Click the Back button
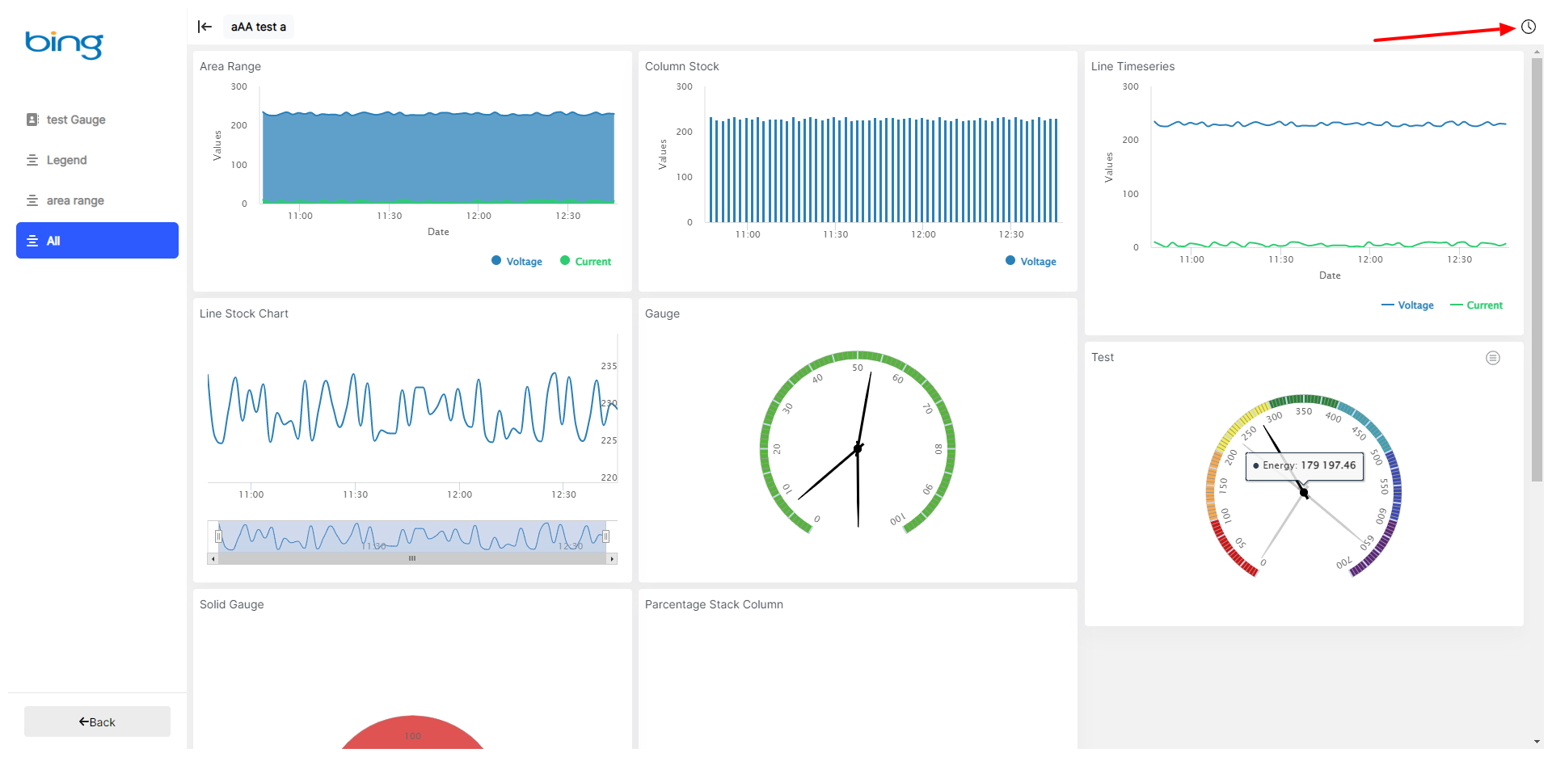 97,721
